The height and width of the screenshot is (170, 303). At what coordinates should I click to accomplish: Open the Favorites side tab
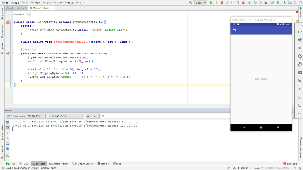click(2, 152)
